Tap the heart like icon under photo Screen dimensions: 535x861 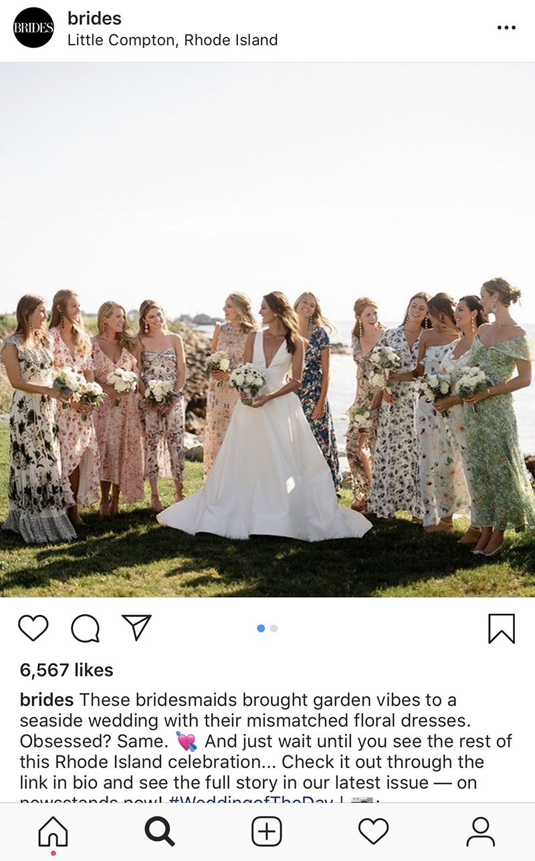tap(33, 628)
